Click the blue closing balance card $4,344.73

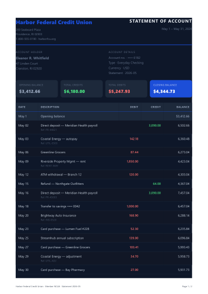tap(171, 89)
